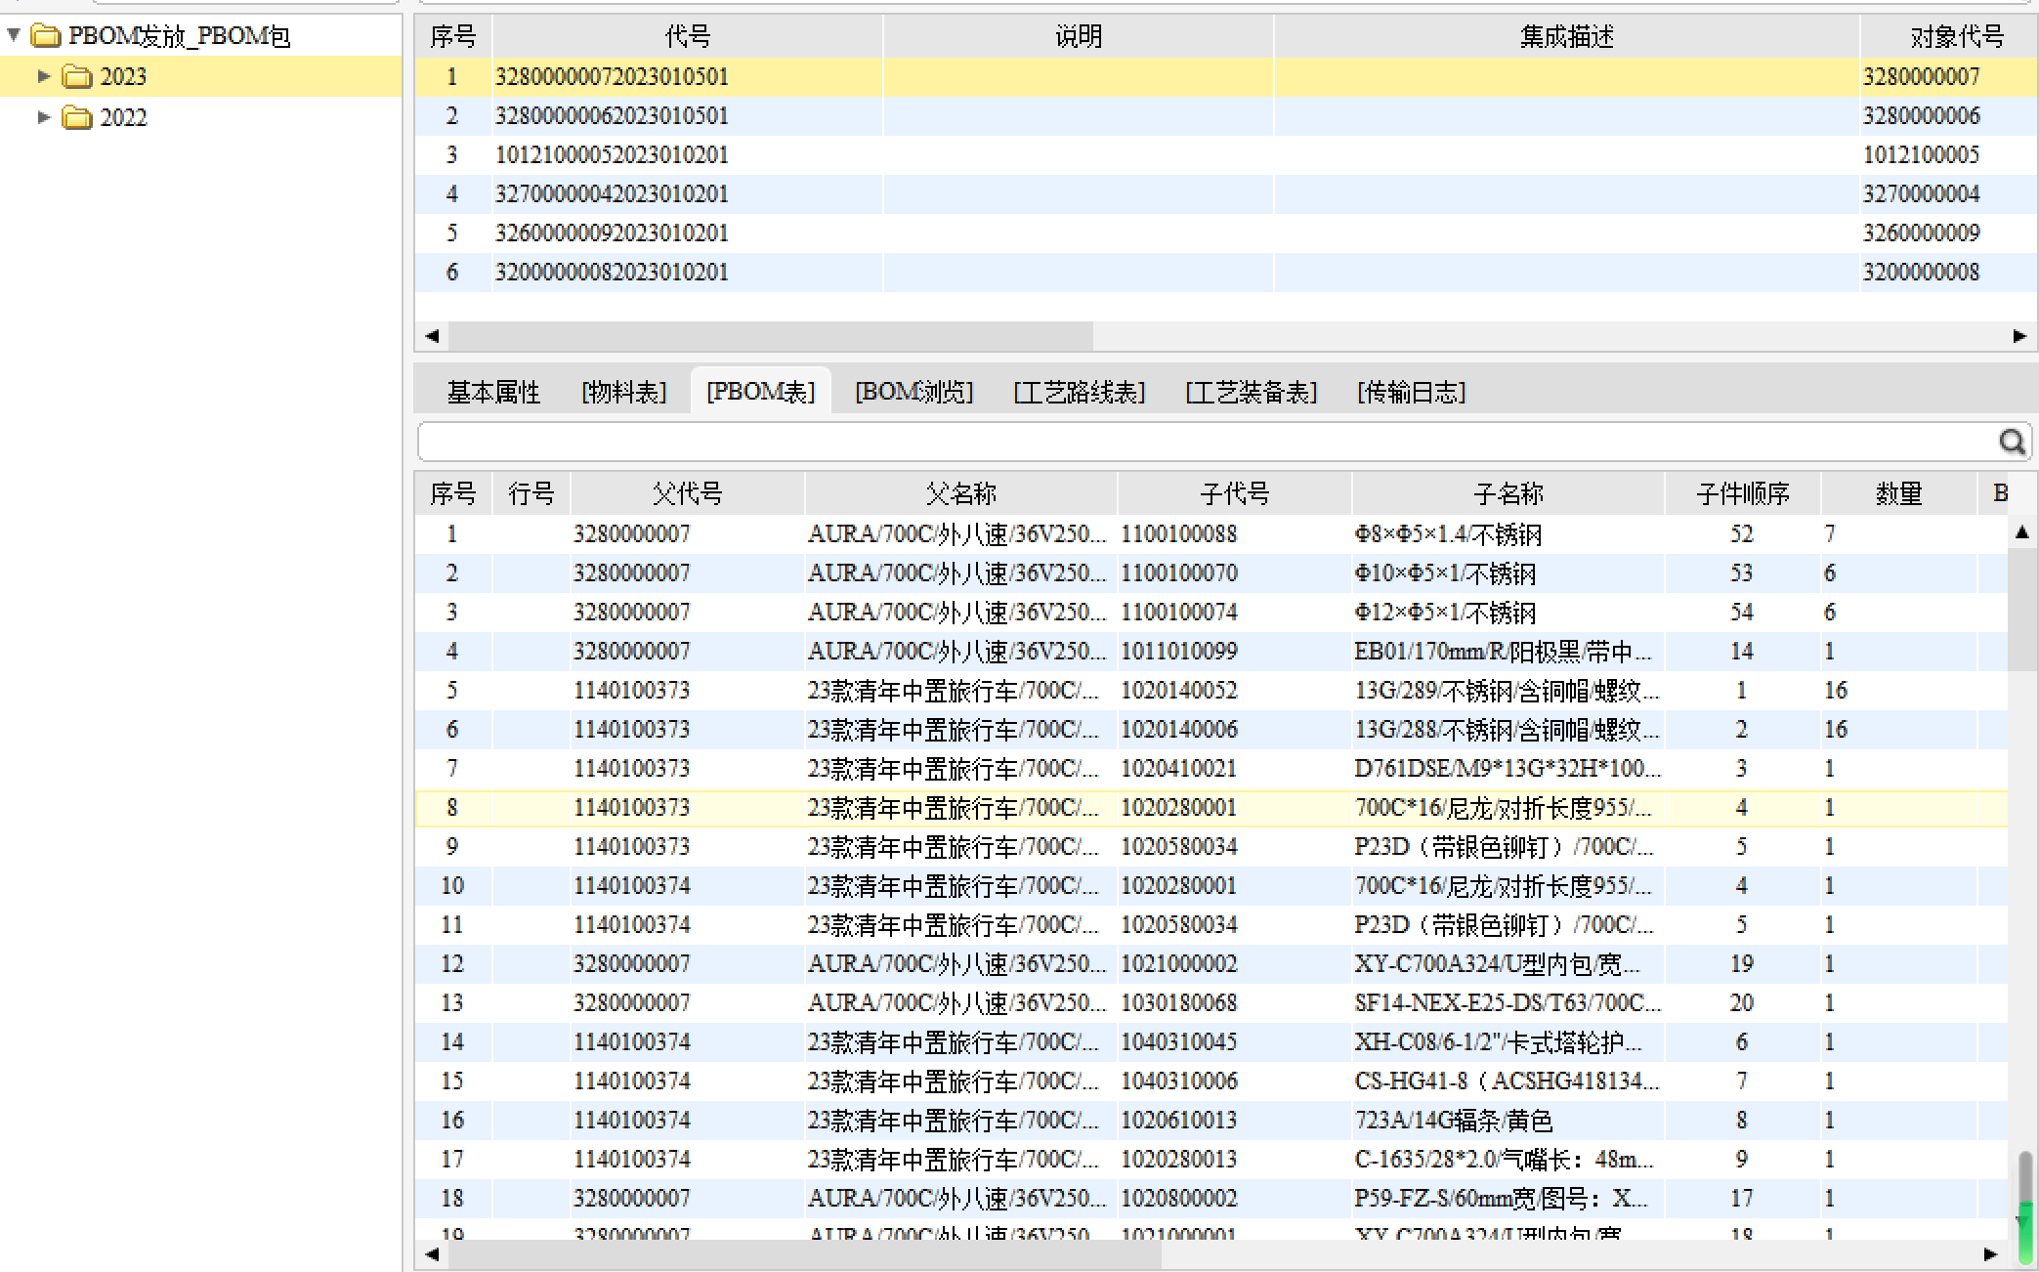
Task: Click the 2022 folder icon
Action: point(77,117)
